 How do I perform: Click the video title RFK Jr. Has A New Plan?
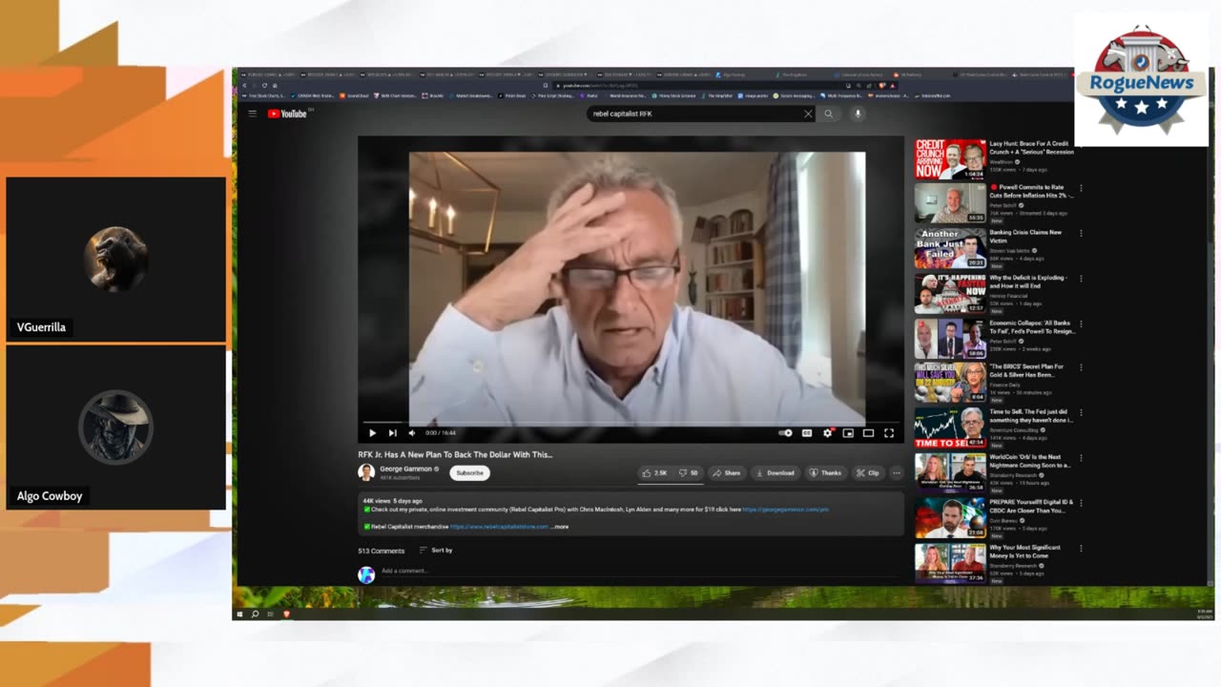point(455,455)
